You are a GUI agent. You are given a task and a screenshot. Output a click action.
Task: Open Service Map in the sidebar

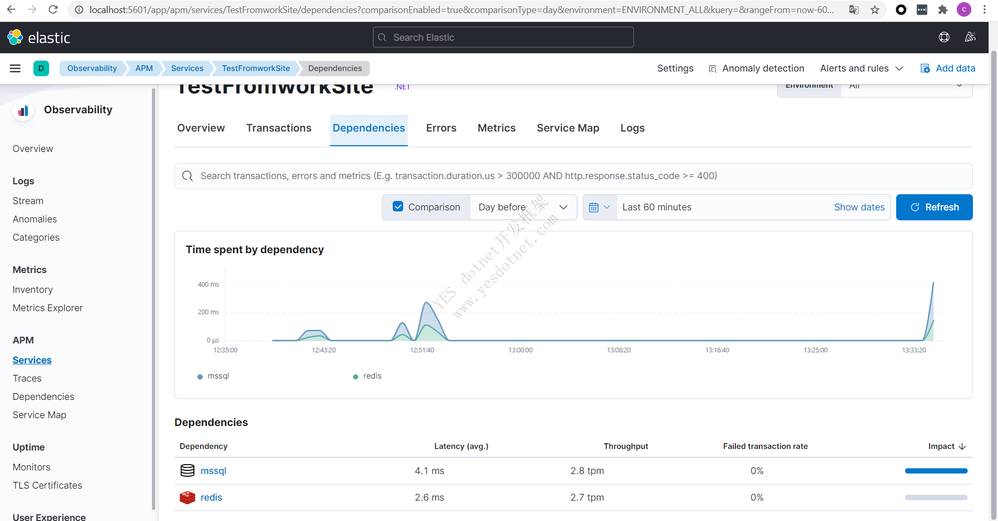point(40,415)
